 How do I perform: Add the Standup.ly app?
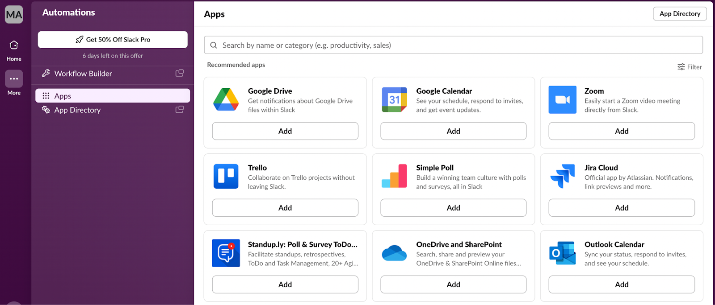[285, 284]
